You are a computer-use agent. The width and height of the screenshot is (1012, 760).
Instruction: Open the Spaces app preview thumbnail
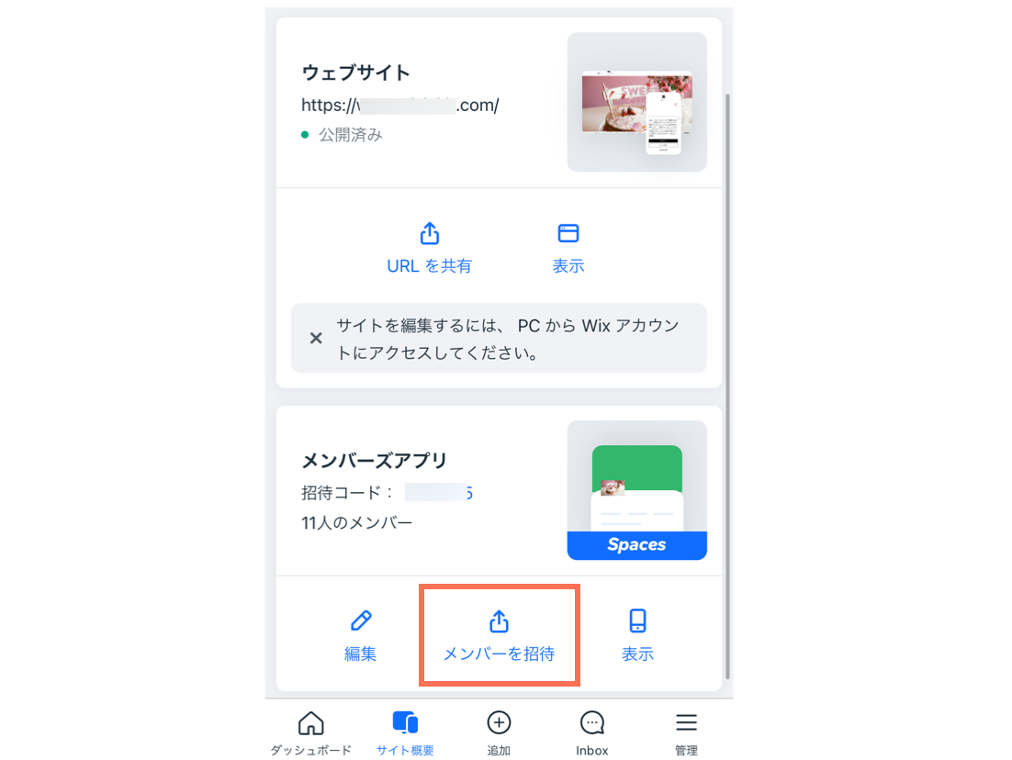tap(637, 490)
